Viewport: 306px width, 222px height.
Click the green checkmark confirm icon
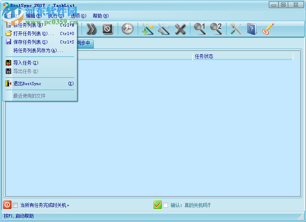click(x=158, y=205)
